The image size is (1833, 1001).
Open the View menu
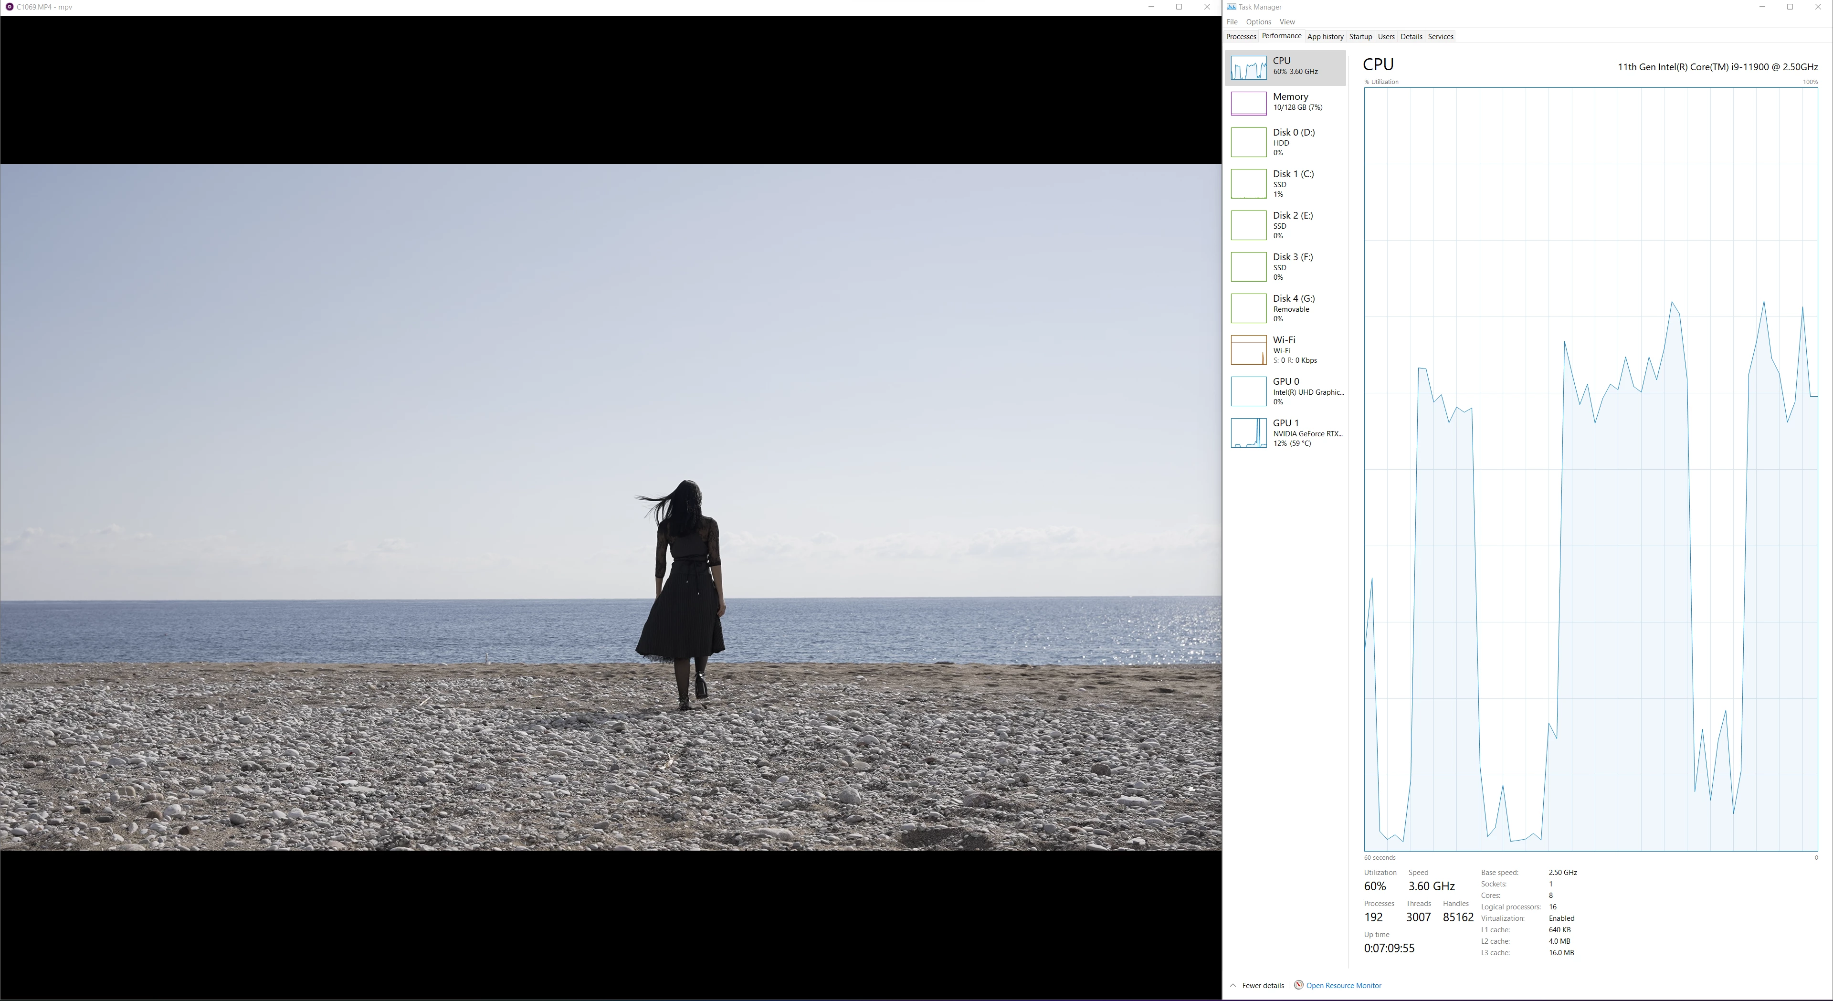[x=1287, y=22]
